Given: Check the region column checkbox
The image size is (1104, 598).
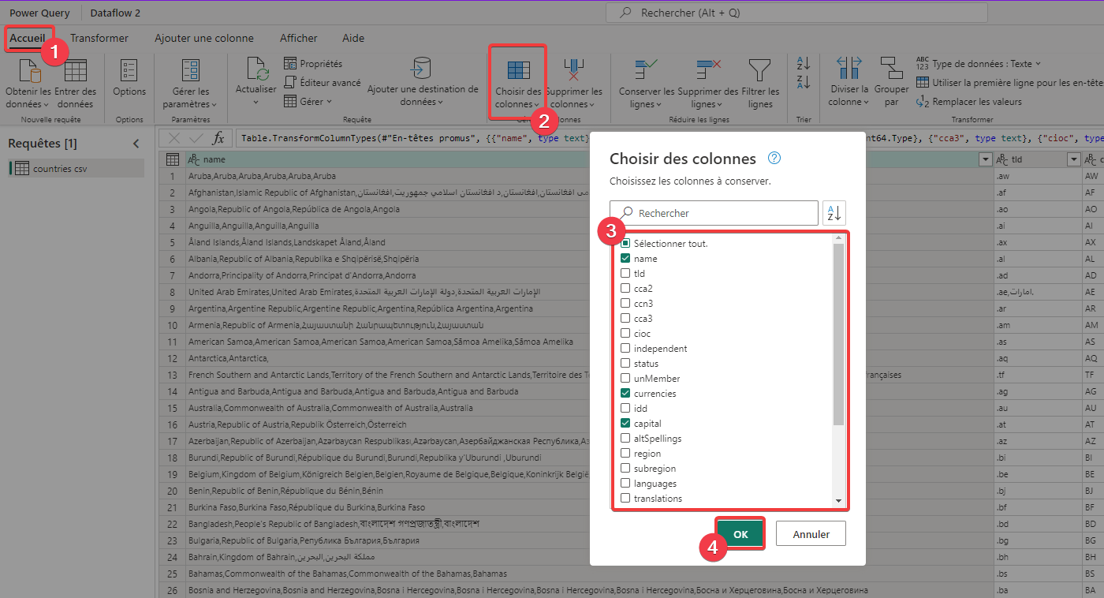Looking at the screenshot, I should pos(625,454).
